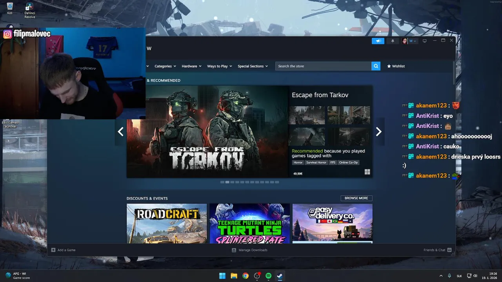View top-right Tarkov screenshot thumbnail
The width and height of the screenshot is (502, 282).
pos(349,115)
